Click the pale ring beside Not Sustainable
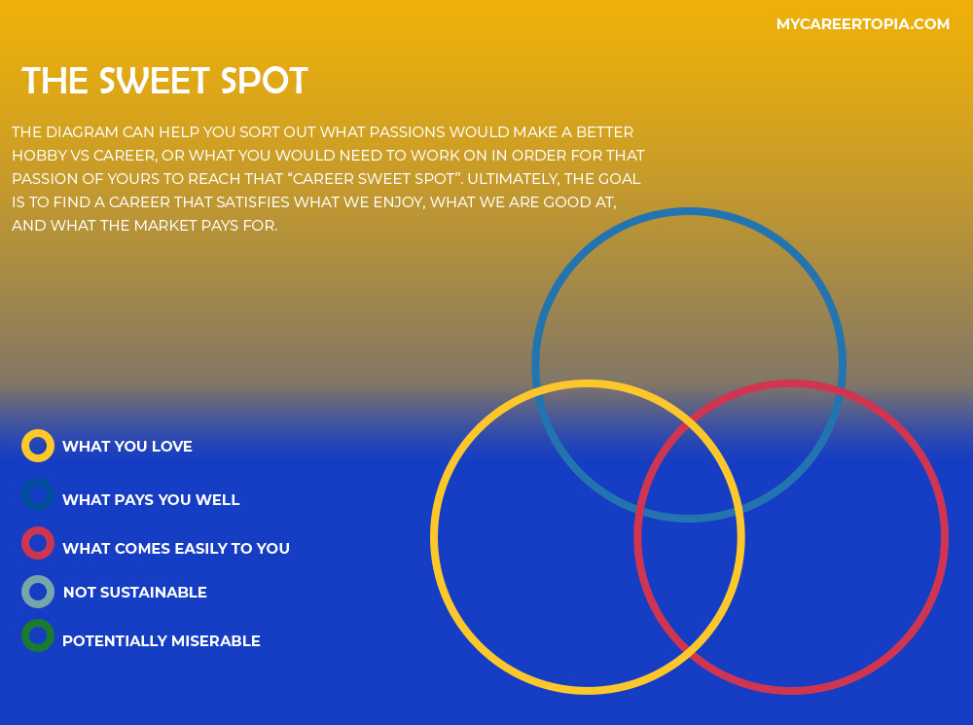 click(x=38, y=592)
